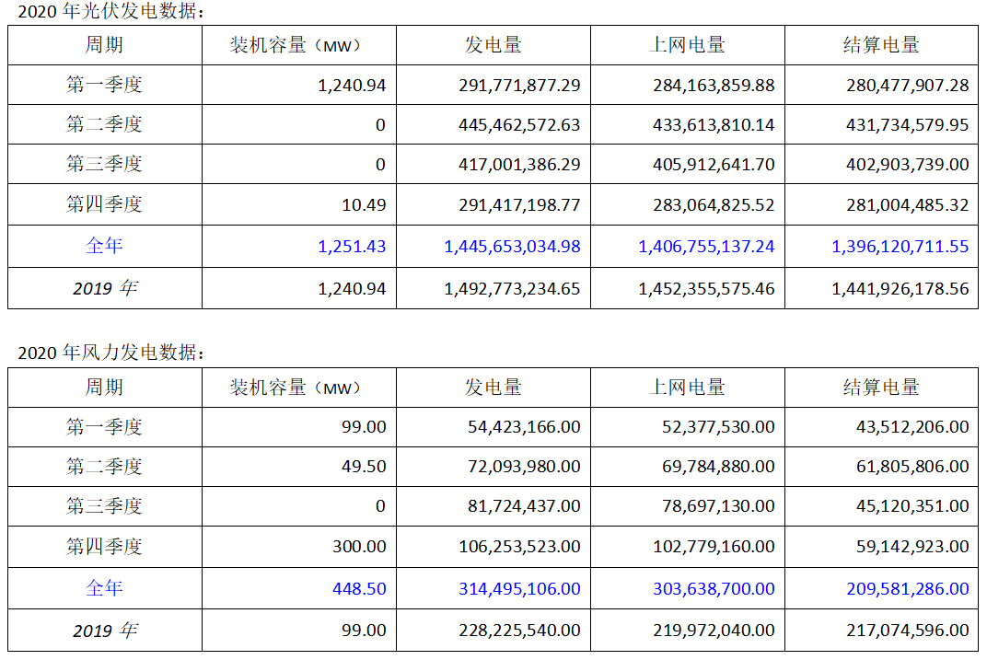Viewport: 987px width, 660px height.
Task: Select blue total 209,581,286.00
Action: point(907,588)
